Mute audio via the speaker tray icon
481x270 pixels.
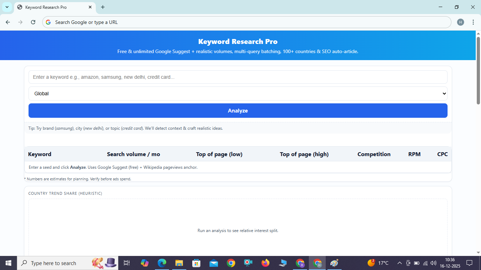(x=433, y=263)
